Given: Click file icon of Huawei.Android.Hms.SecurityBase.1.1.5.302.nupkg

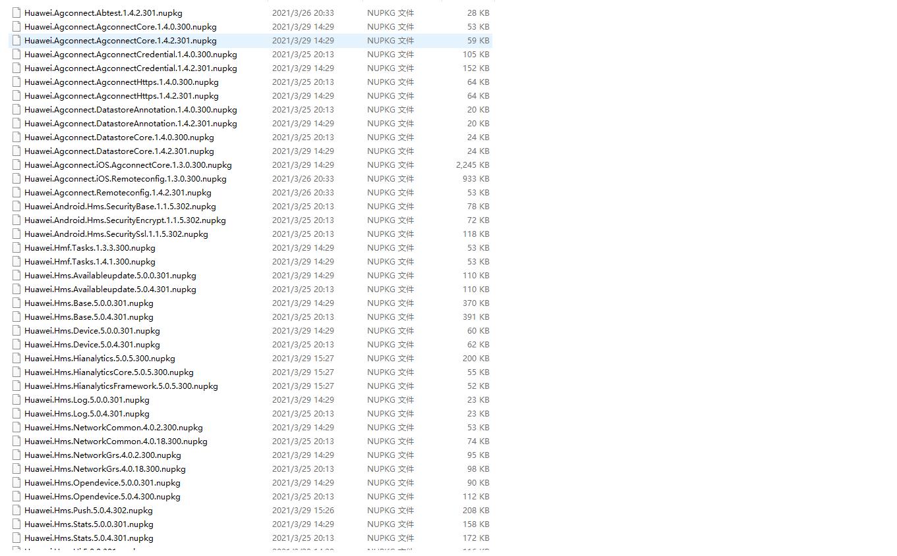Looking at the screenshot, I should click(16, 206).
